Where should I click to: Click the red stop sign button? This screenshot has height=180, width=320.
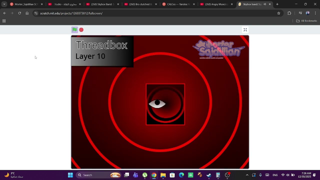pyautogui.click(x=81, y=30)
